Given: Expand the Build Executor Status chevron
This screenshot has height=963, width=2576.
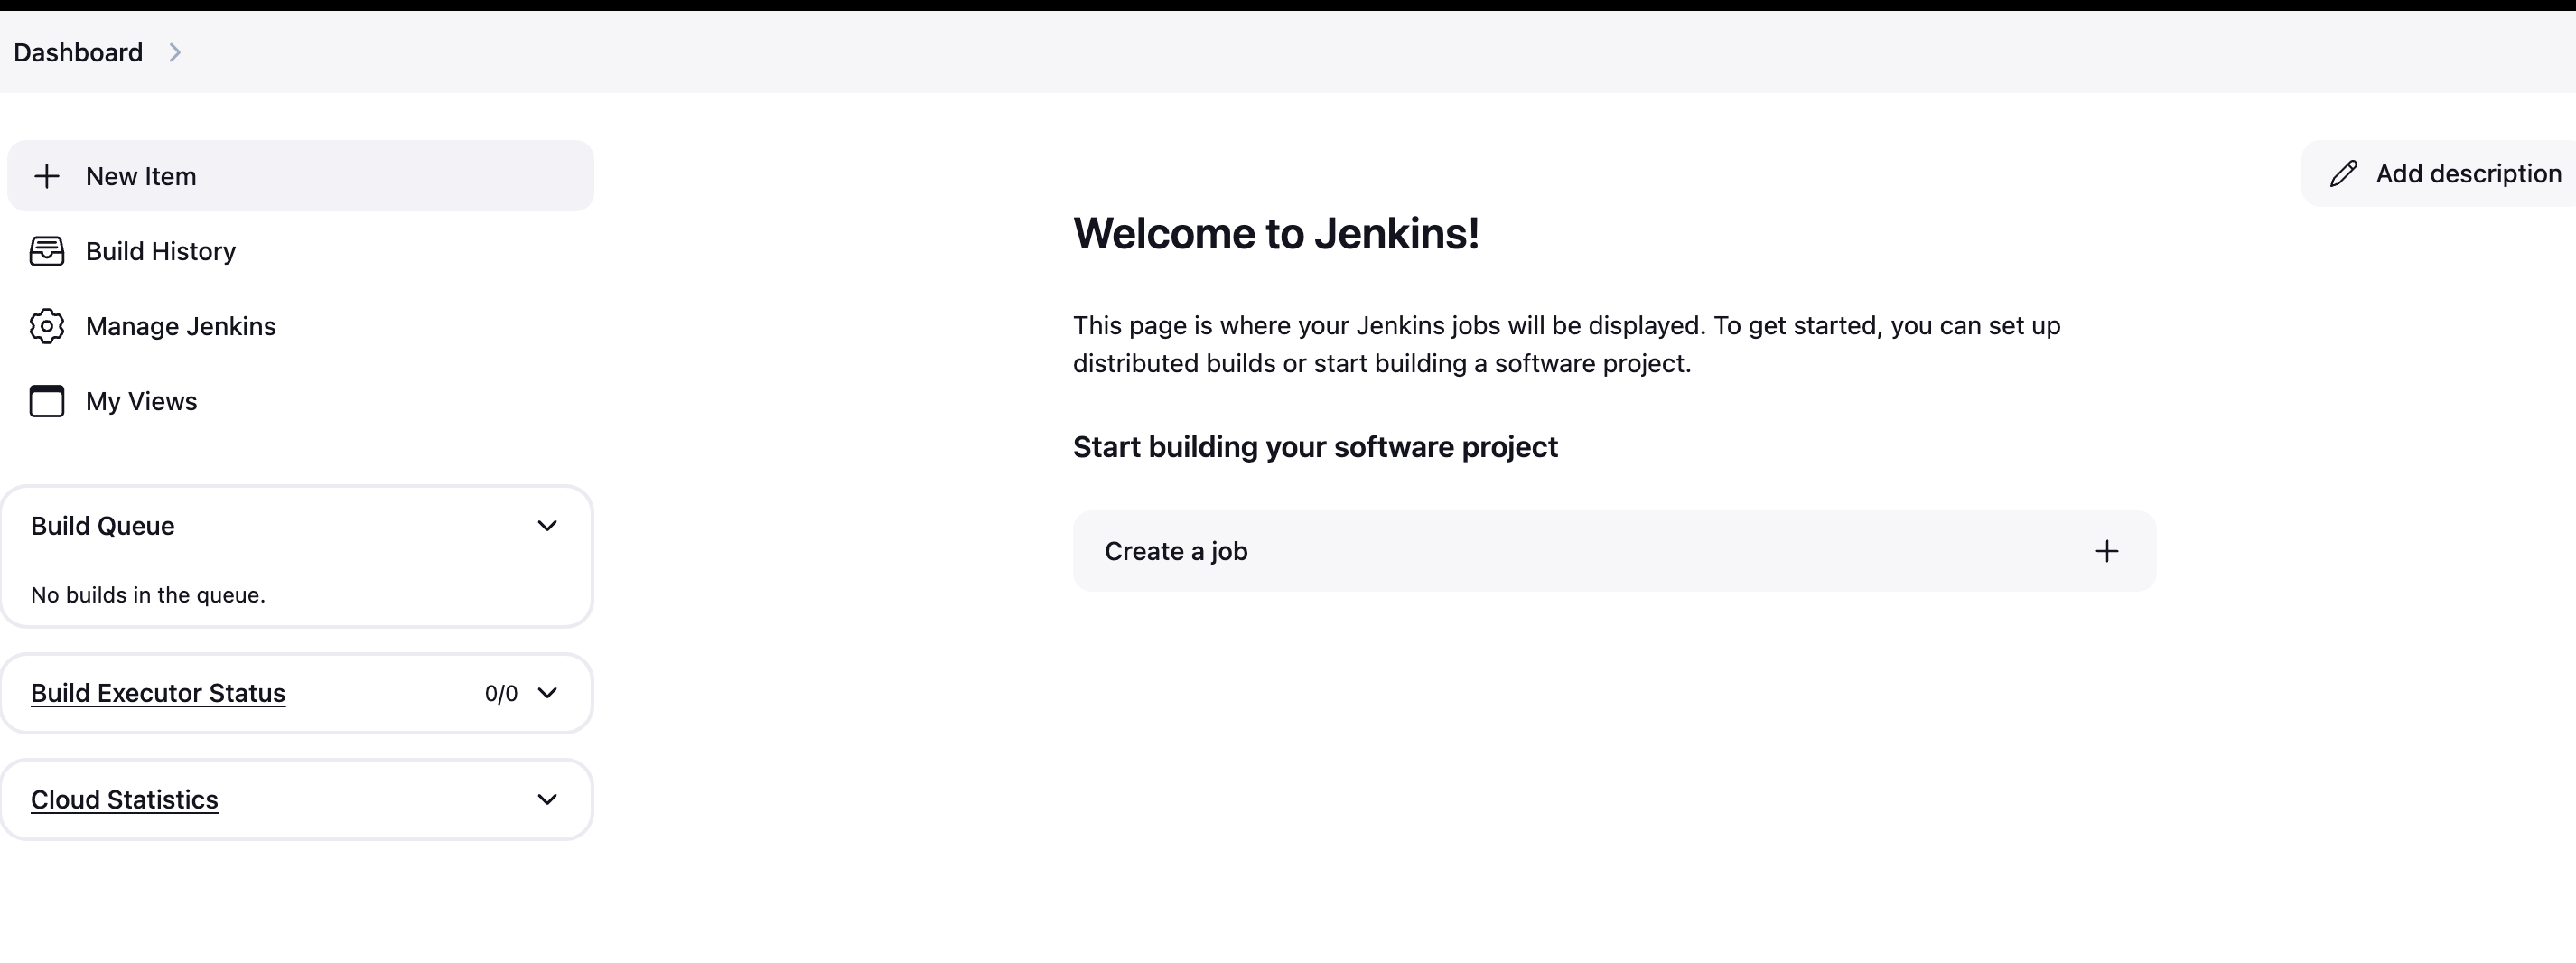Looking at the screenshot, I should (547, 693).
